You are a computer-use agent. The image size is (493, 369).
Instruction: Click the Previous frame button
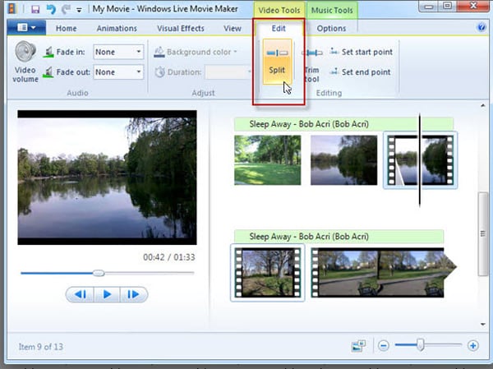coord(81,294)
